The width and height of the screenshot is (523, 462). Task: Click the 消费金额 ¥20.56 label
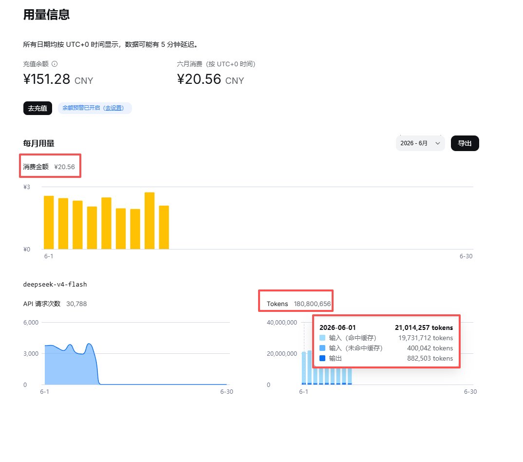(x=49, y=167)
